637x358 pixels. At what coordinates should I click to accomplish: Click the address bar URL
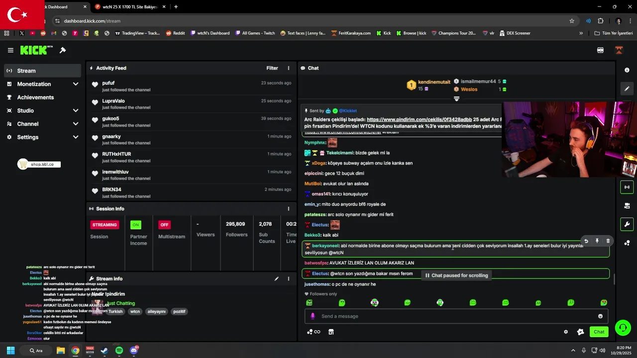click(x=92, y=21)
